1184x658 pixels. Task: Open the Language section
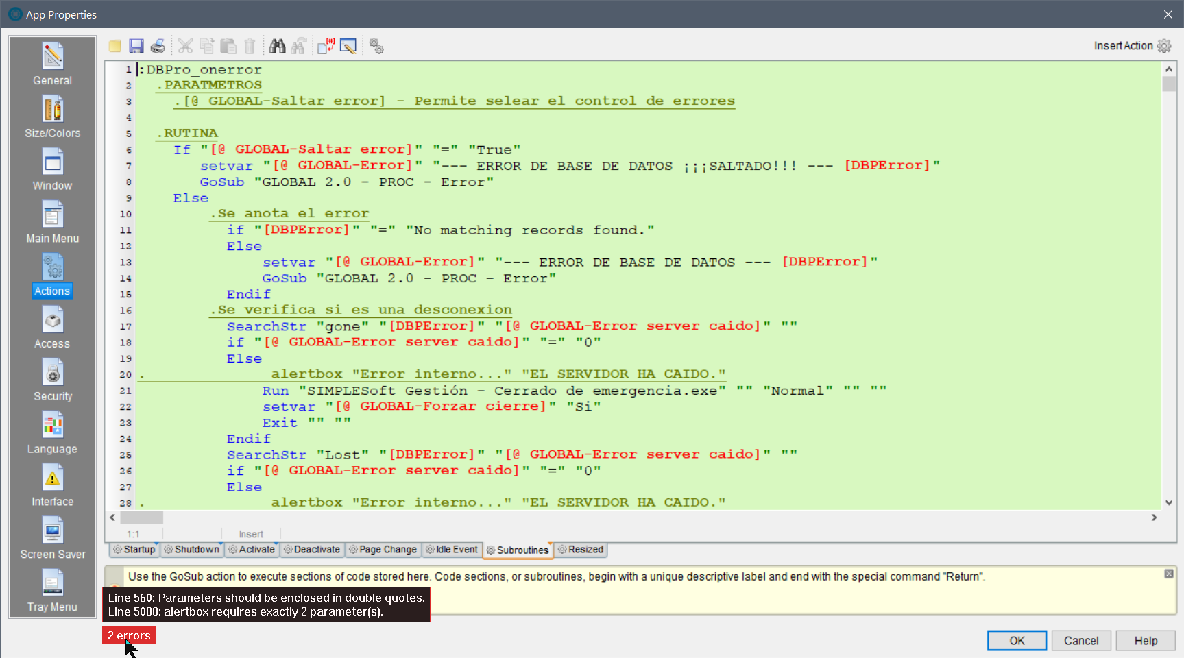(53, 434)
